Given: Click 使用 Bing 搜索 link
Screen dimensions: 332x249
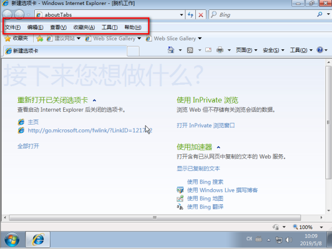Looking at the screenshot, I should pos(205,181).
